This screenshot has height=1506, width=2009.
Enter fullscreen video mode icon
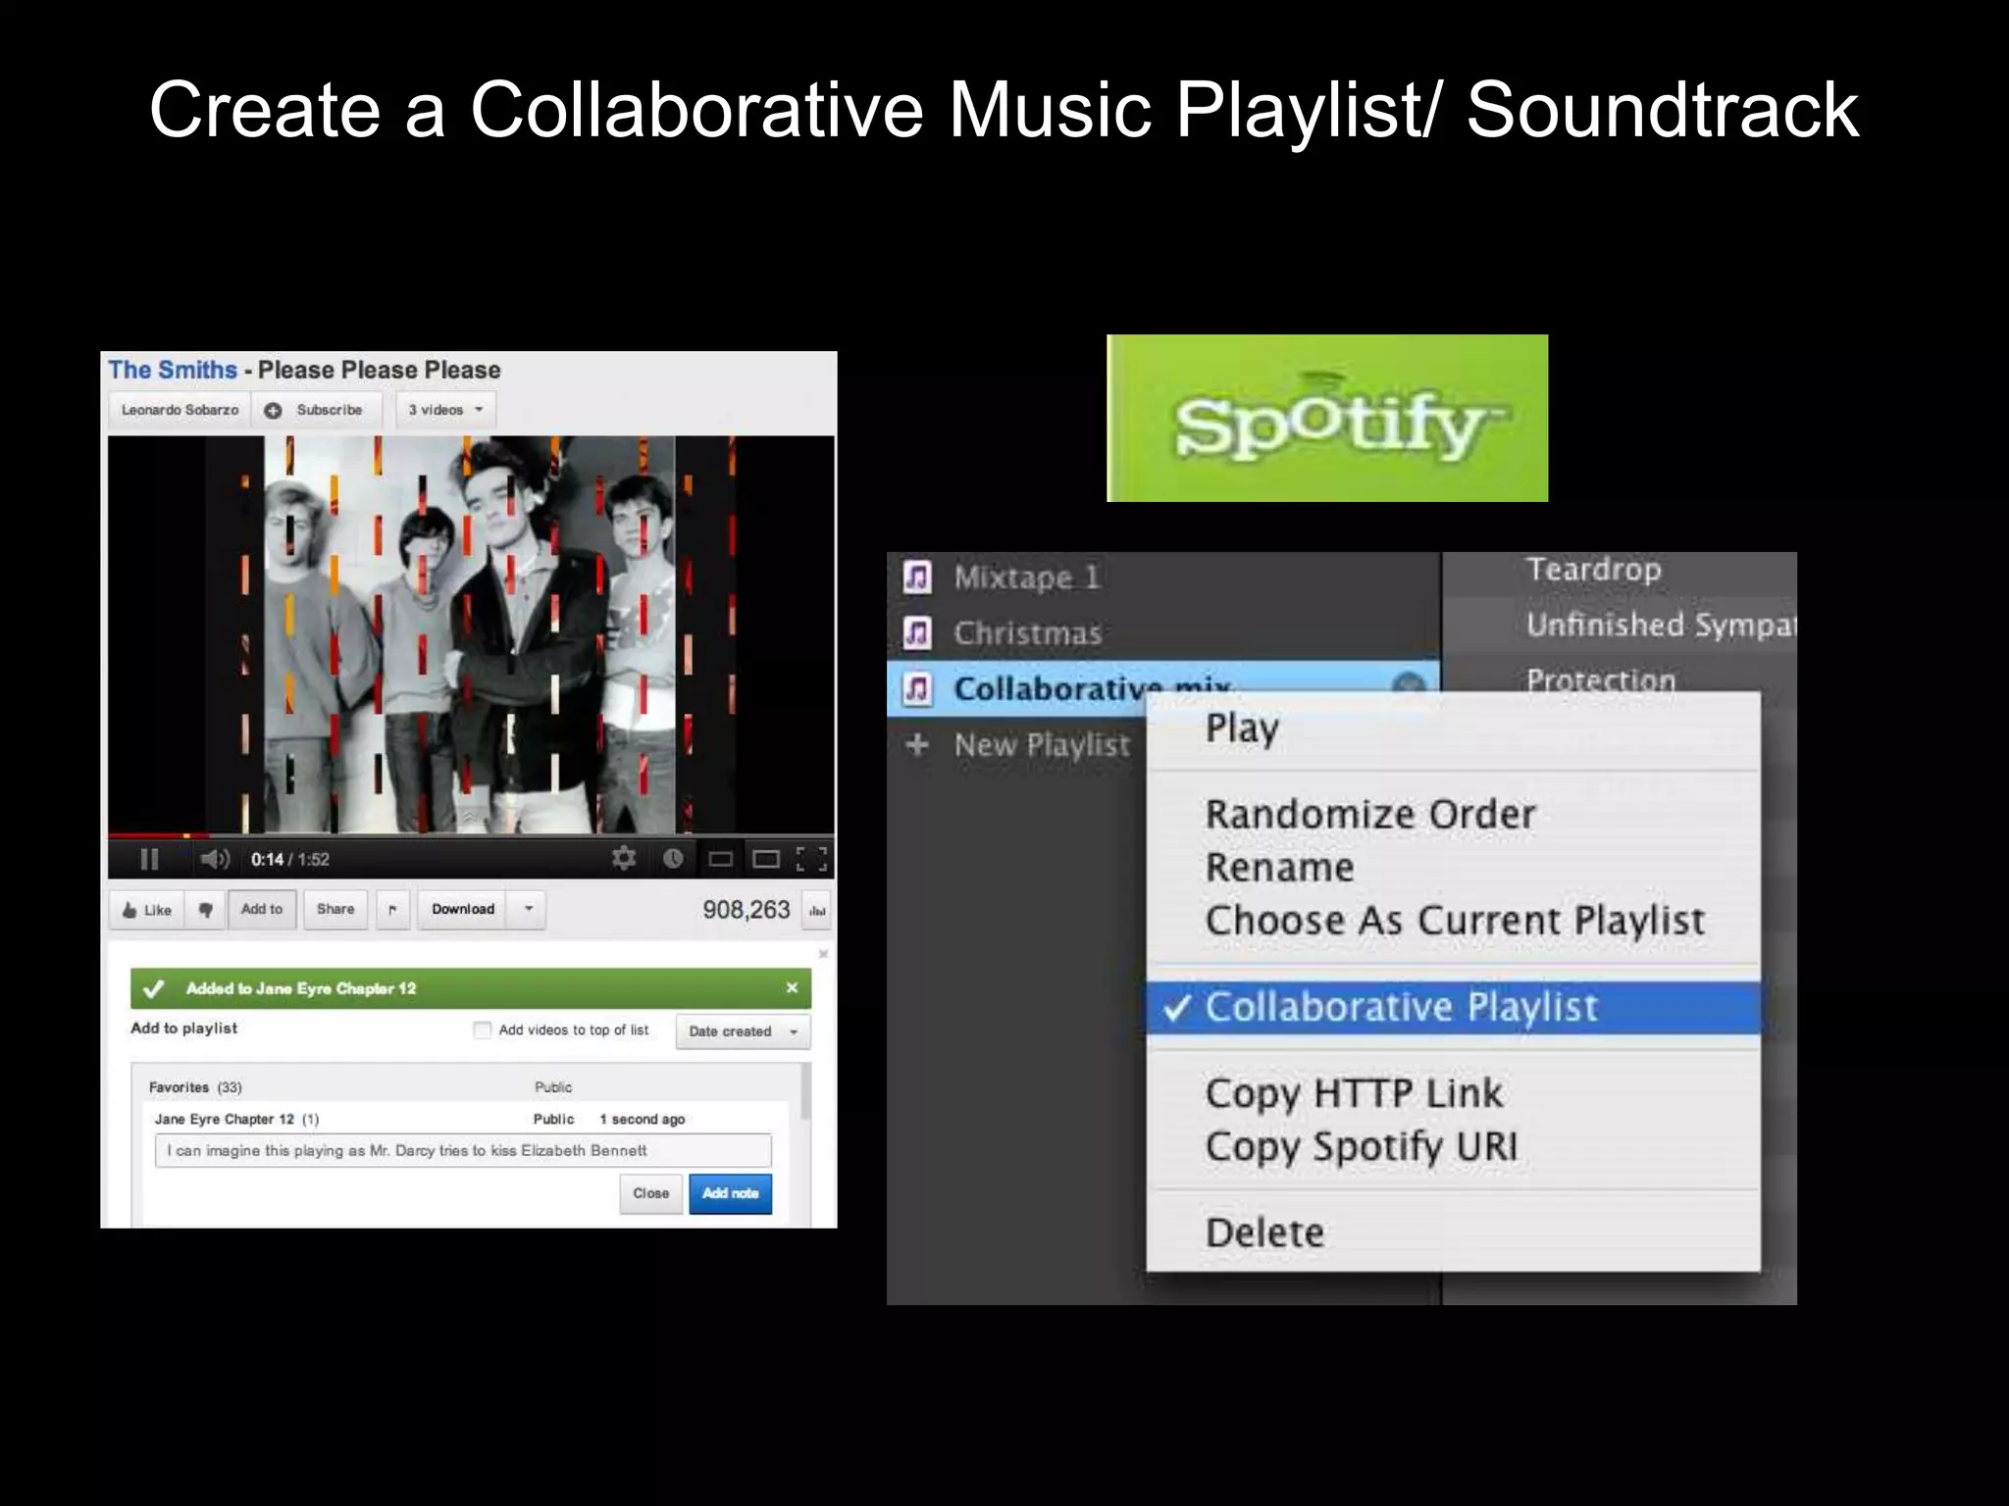pos(811,860)
